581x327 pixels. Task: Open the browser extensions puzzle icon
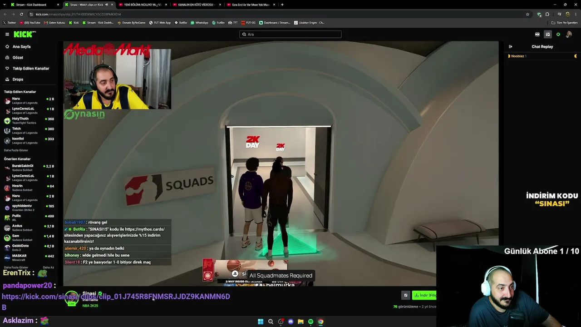tap(547, 14)
